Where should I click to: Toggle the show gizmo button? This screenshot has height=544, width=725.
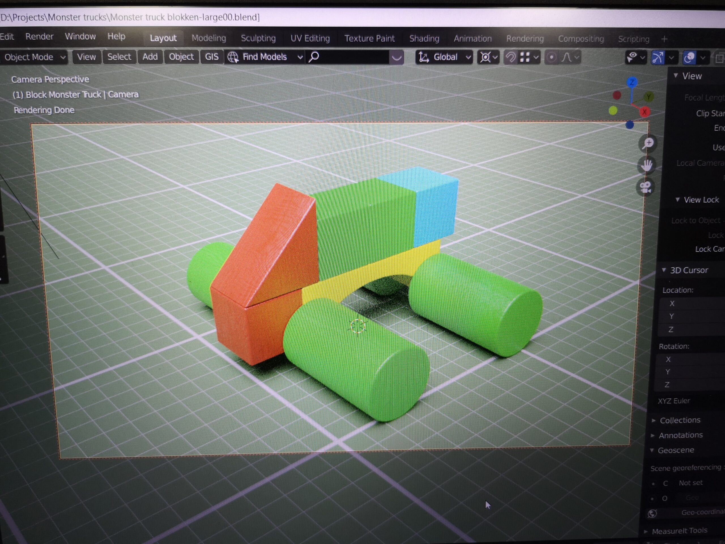click(x=658, y=58)
